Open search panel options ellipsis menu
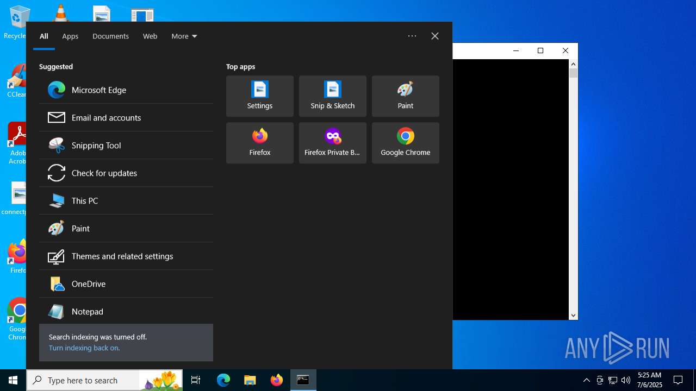Viewport: 696px width, 391px height. tap(412, 36)
